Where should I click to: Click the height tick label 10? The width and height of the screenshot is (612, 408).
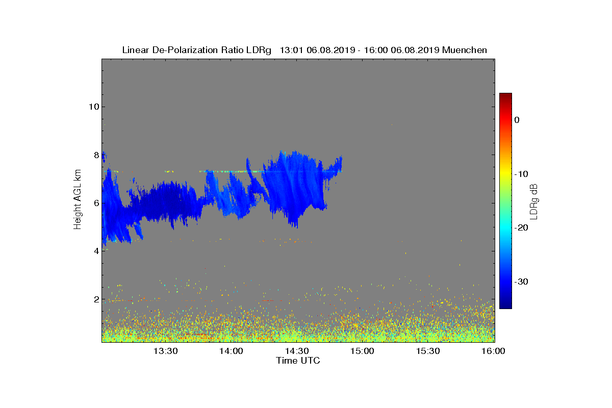point(93,107)
